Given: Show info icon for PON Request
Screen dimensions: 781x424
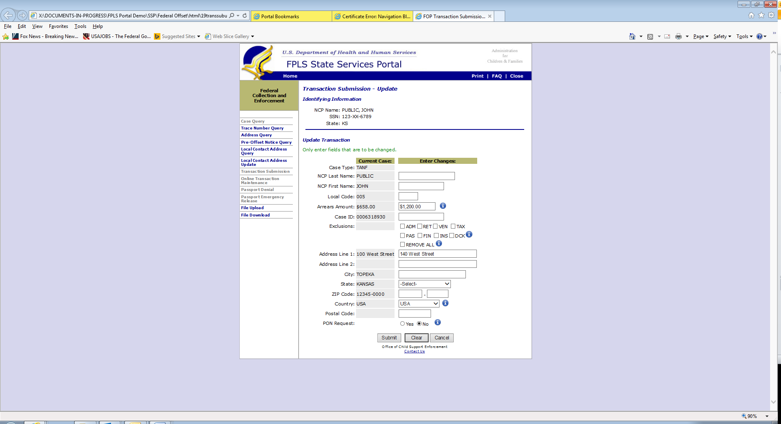Looking at the screenshot, I should click(437, 322).
